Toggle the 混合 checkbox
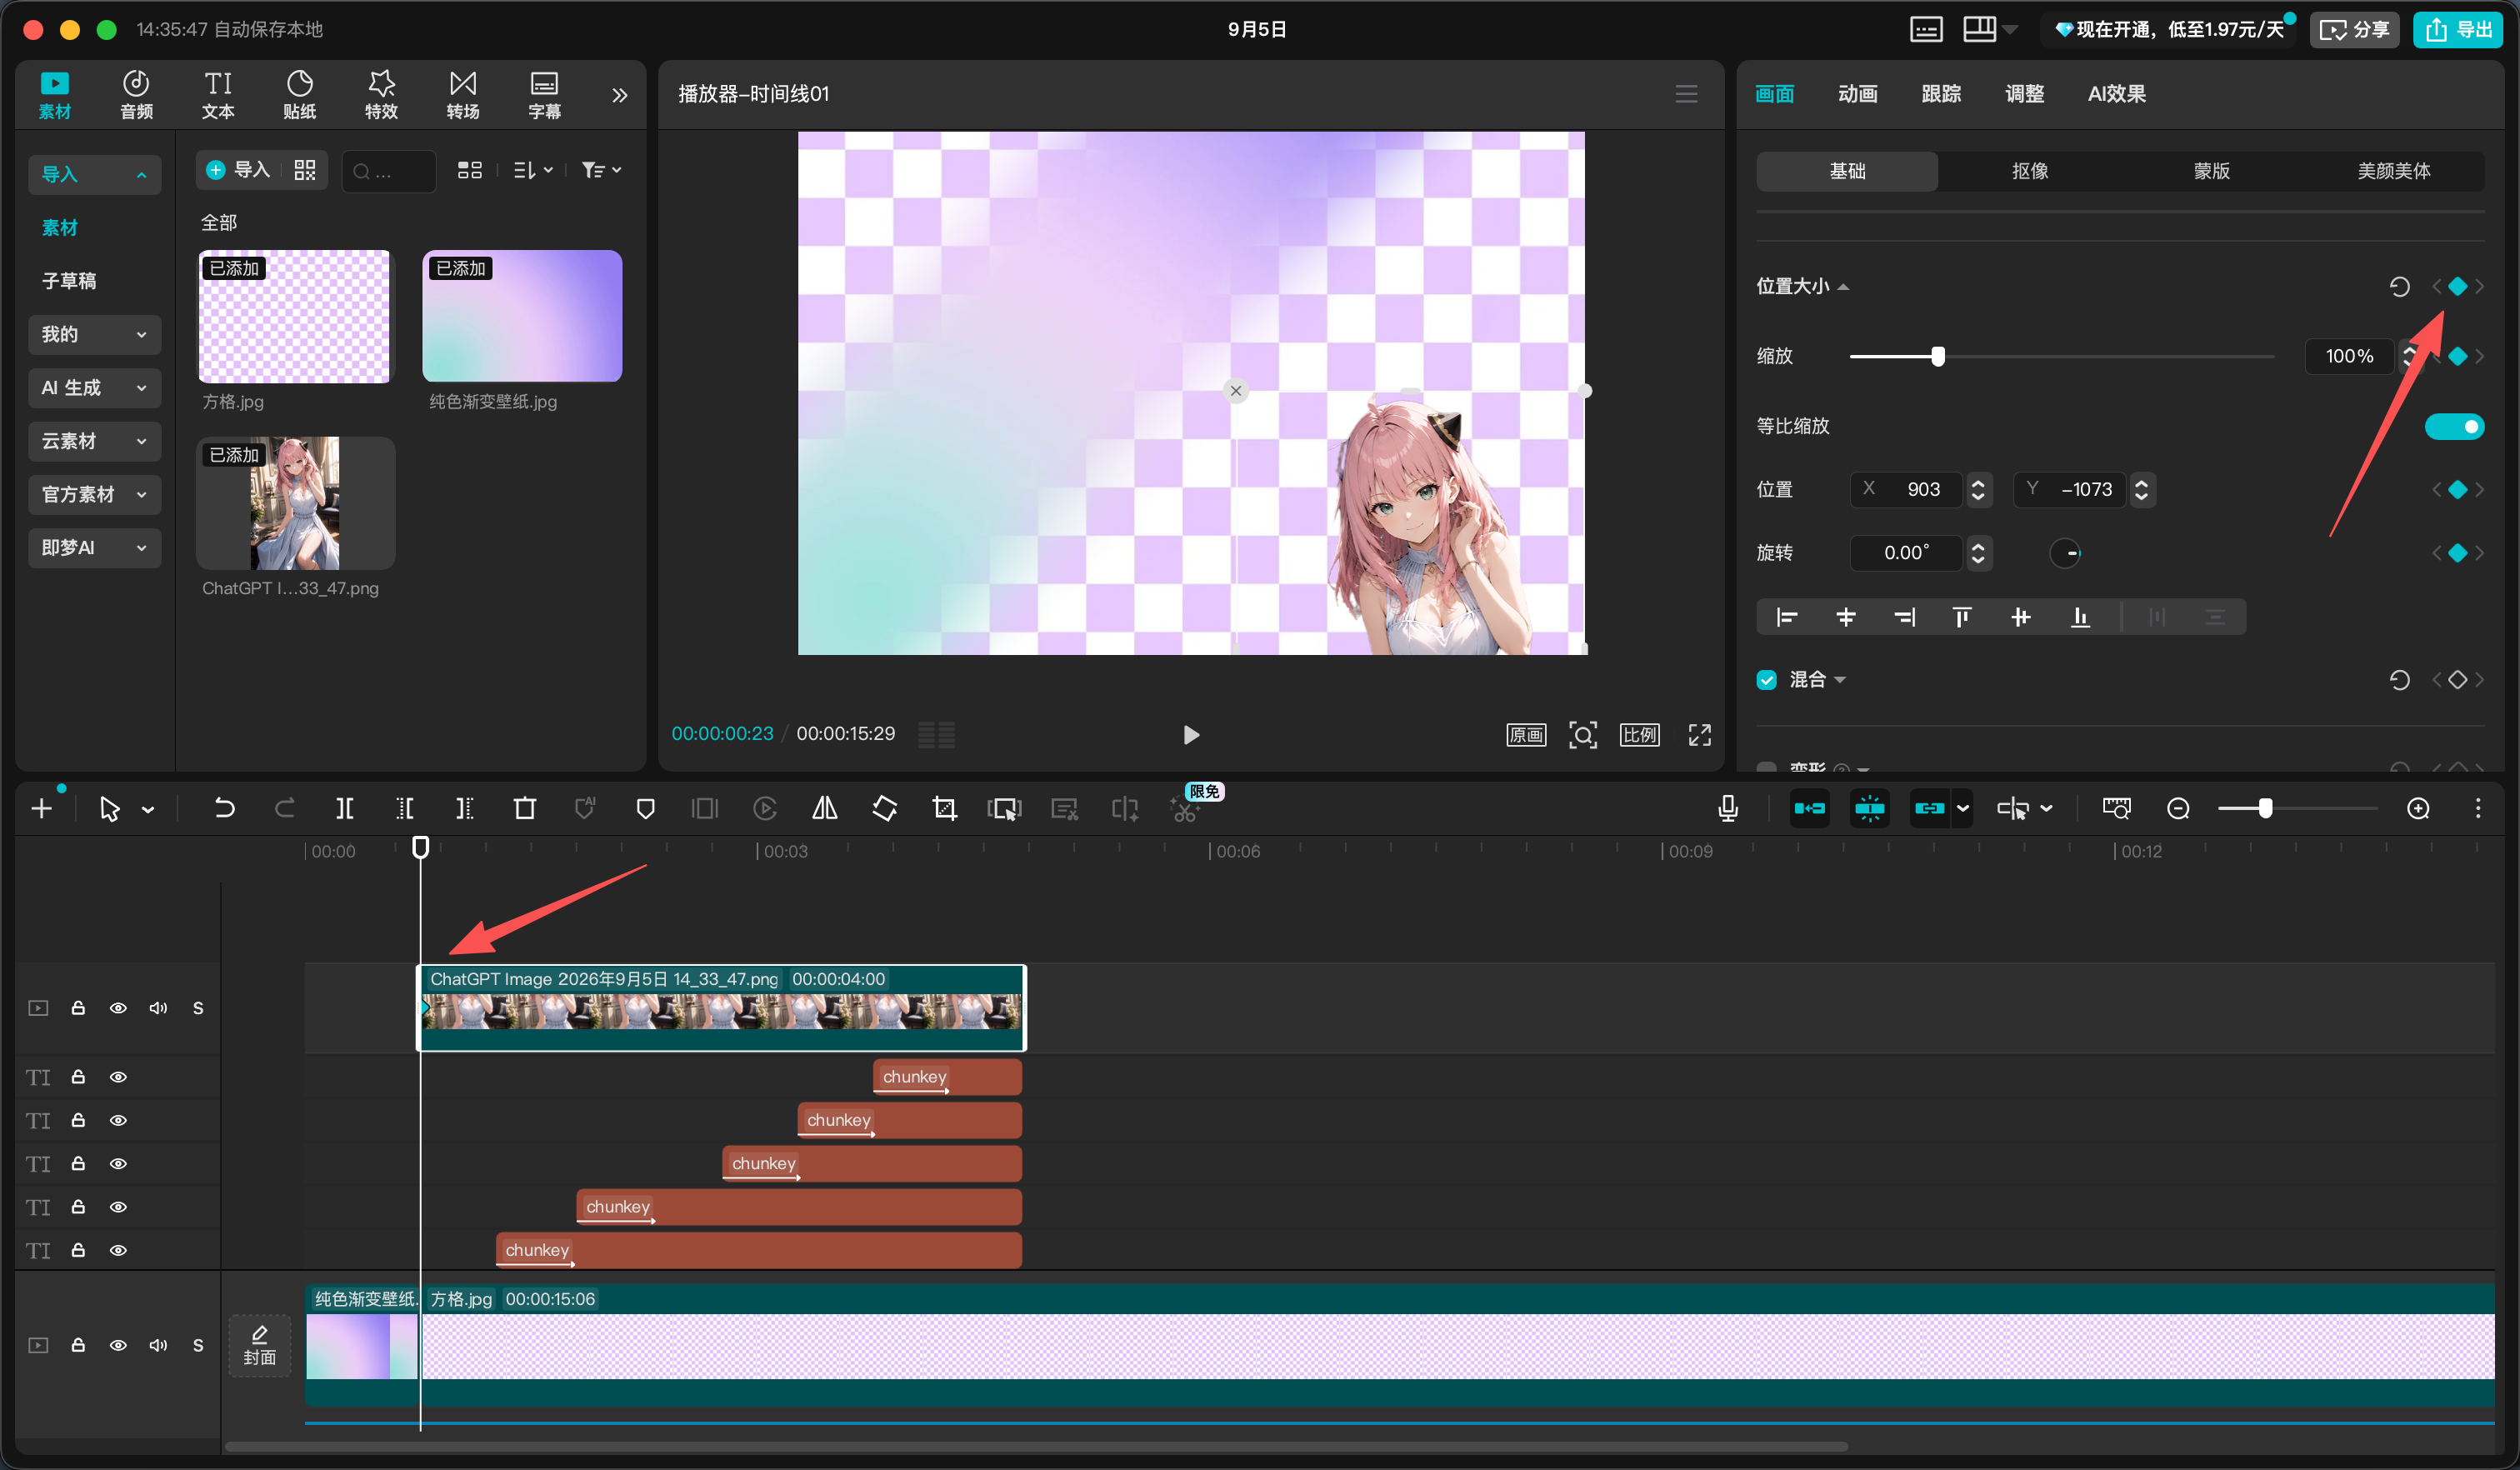 tap(1767, 680)
